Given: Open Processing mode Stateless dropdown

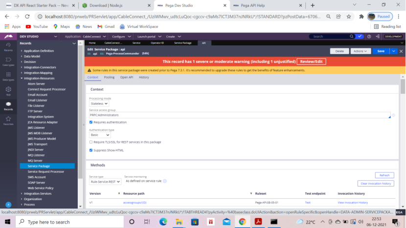Looking at the screenshot, I should (x=99, y=104).
